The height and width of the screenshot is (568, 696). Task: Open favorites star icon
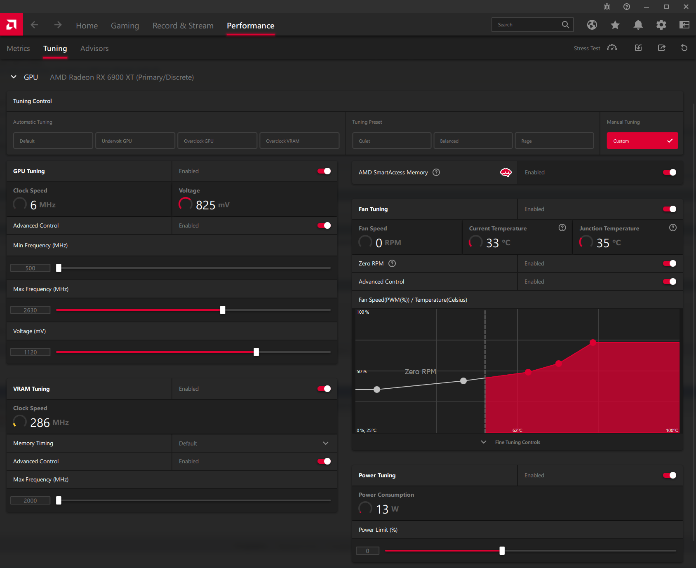coord(615,25)
